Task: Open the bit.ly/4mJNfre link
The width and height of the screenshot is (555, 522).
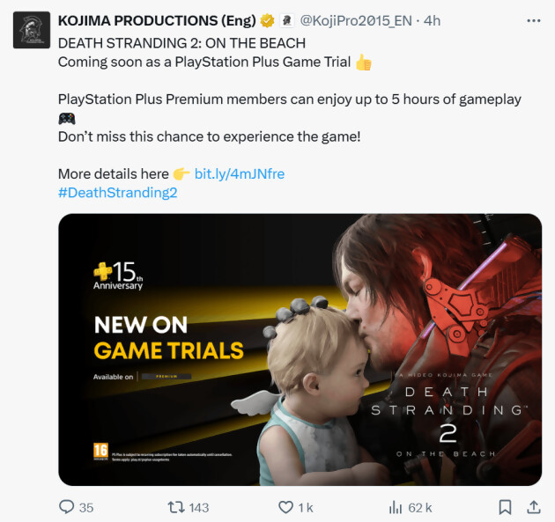Action: pyautogui.click(x=240, y=174)
